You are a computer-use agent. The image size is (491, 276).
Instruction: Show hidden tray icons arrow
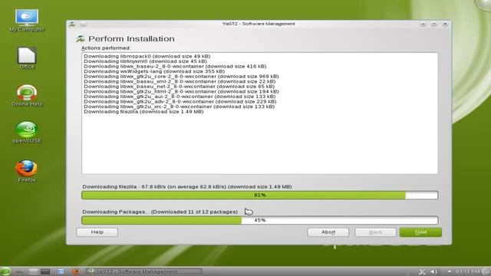(x=450, y=271)
